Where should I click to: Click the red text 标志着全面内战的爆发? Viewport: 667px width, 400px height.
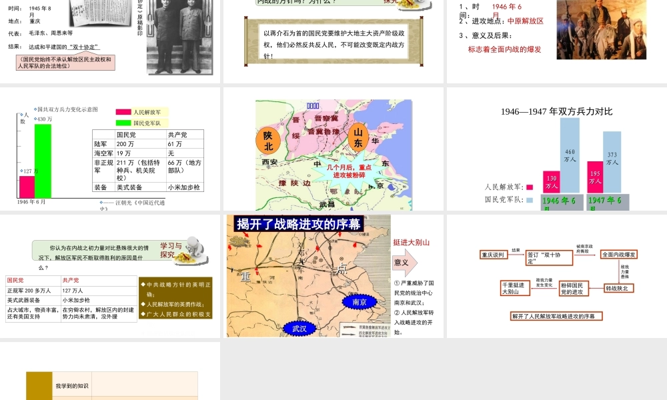point(504,49)
